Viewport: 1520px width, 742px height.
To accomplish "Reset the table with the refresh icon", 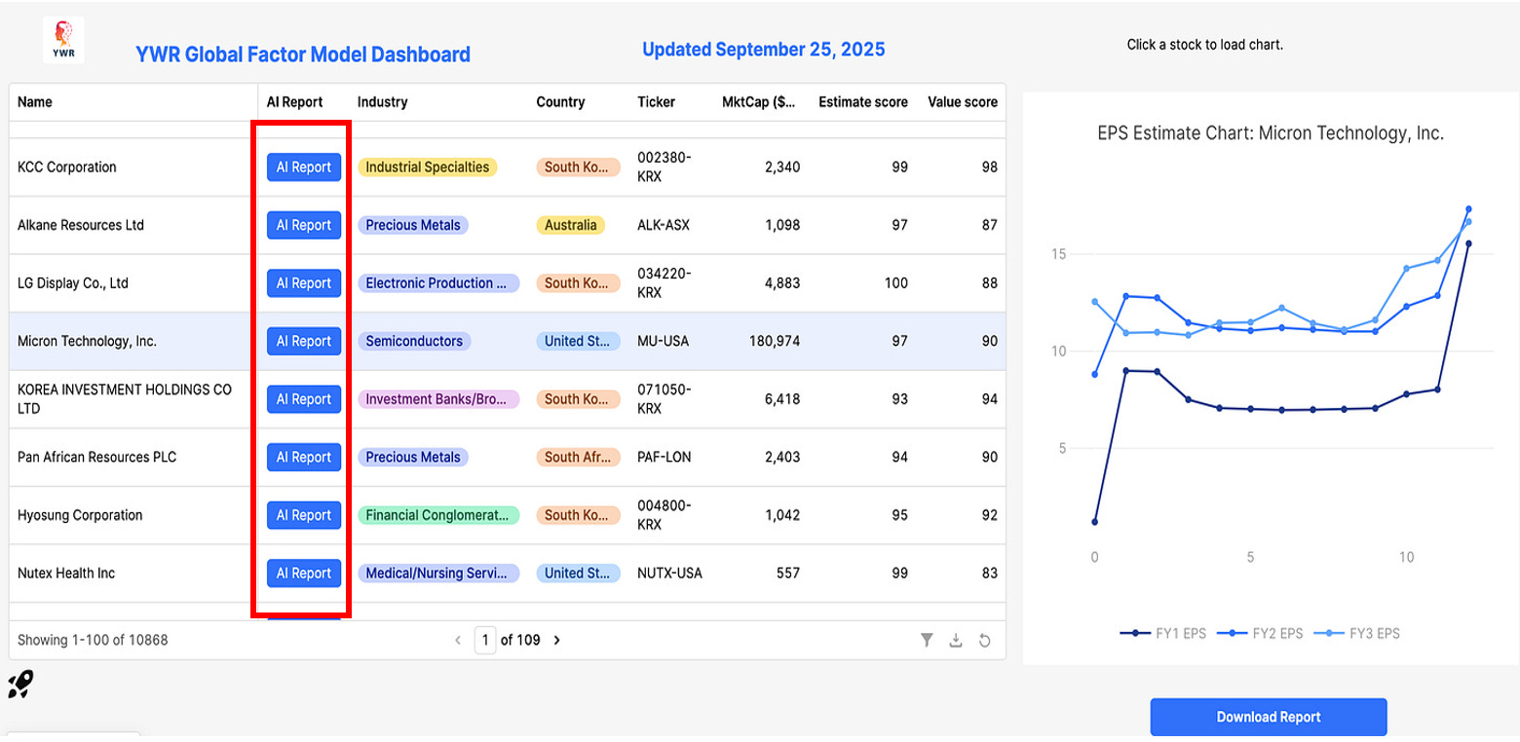I will [985, 640].
